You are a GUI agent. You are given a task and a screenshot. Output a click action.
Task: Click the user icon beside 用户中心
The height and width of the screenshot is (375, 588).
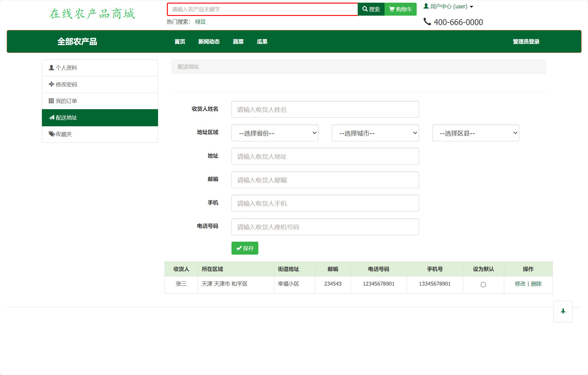click(x=426, y=6)
